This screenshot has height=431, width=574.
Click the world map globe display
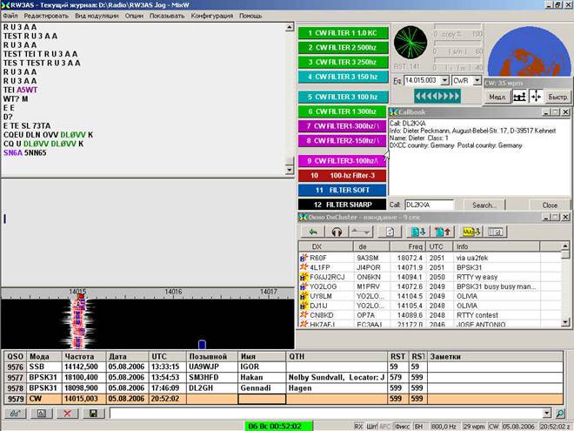click(529, 51)
